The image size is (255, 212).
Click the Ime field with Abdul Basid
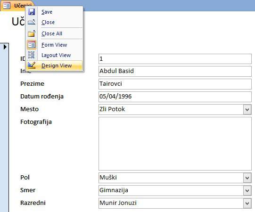[x=175, y=71]
